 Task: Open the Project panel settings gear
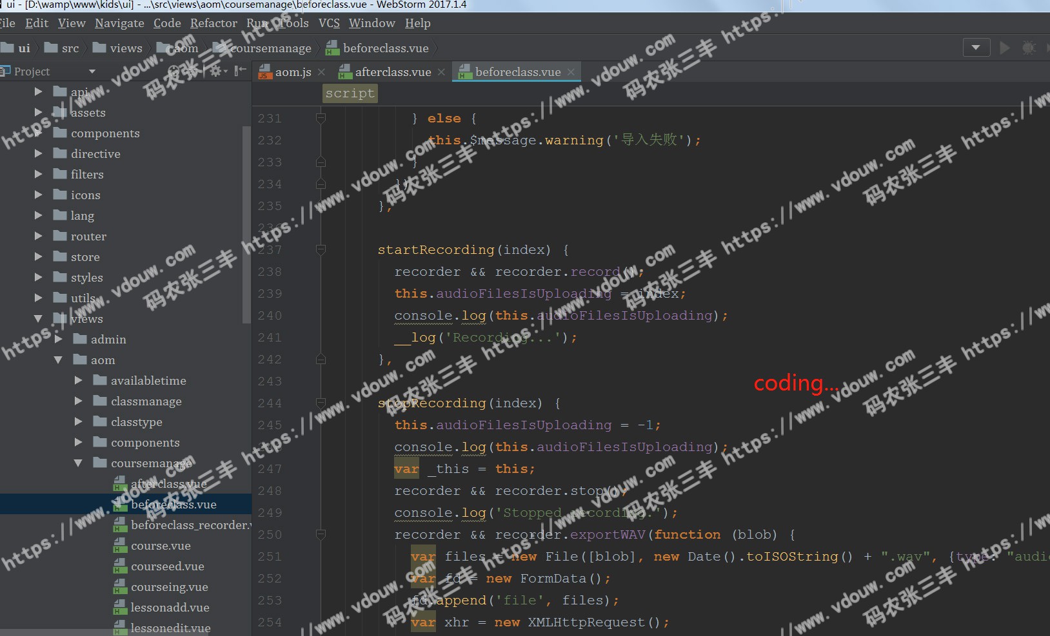tap(215, 71)
